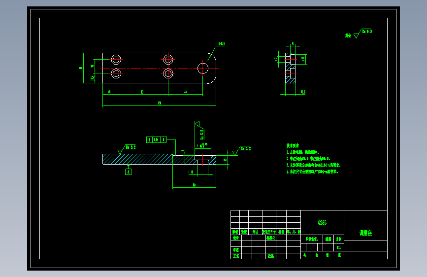Image resolution: width=427 pixels, height=277 pixels.
Task: Select the 工艺 row label
Action: (236, 256)
